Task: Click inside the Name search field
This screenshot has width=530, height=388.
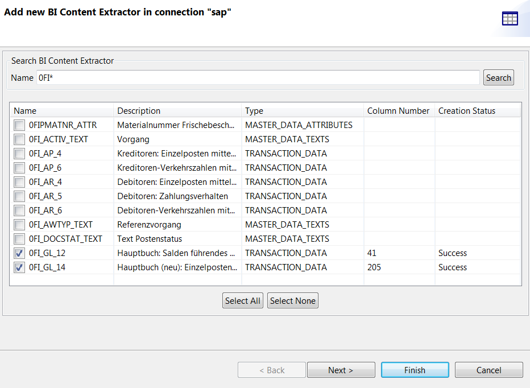Action: click(256, 77)
